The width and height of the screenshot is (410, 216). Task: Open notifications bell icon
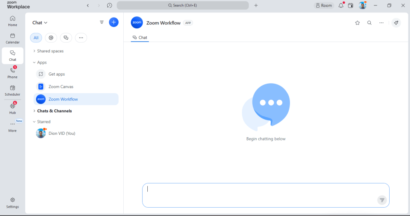click(x=341, y=5)
